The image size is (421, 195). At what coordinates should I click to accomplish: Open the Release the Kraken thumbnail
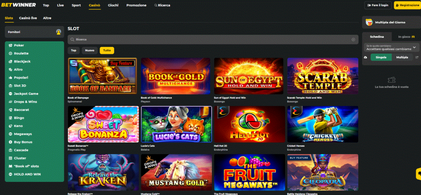(103, 172)
